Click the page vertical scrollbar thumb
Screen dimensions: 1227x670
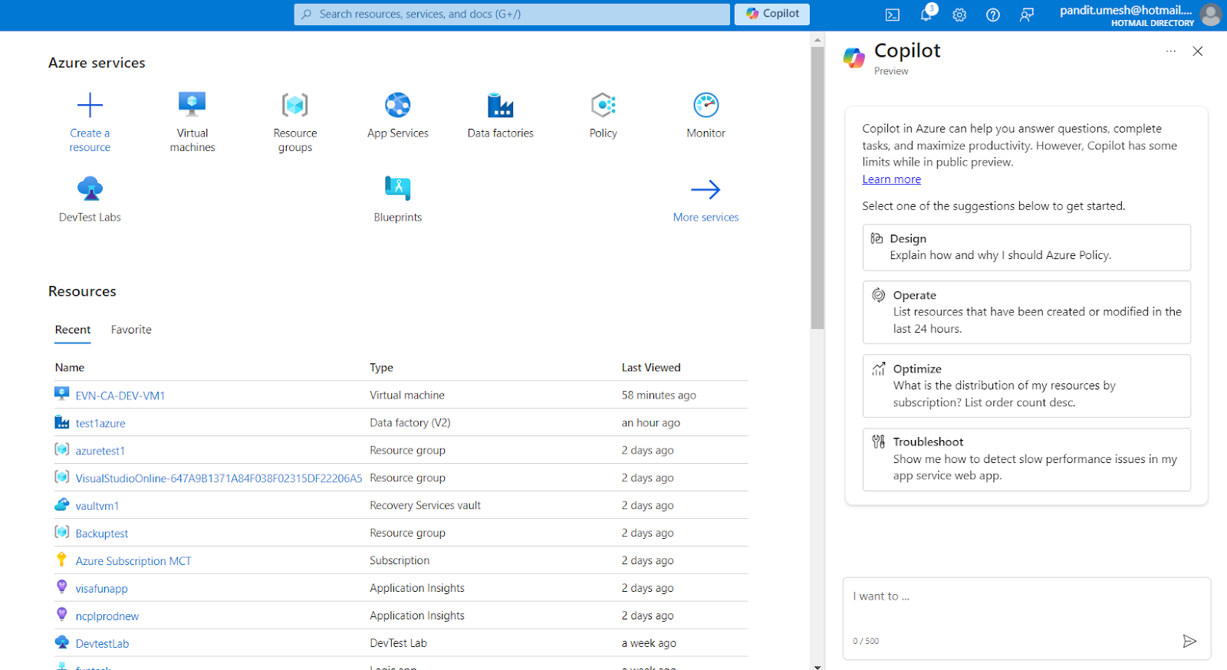point(817,188)
